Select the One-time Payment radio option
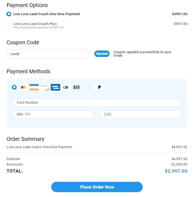Screen dimensions: 195x197 tap(9, 14)
